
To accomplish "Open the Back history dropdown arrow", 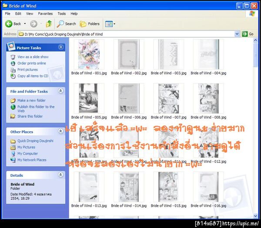I will (x=25, y=24).
